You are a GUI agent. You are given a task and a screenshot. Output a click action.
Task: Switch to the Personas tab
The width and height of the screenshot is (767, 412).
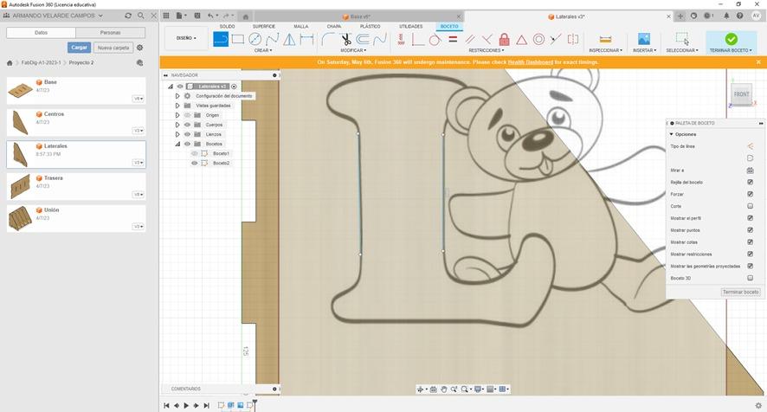click(x=111, y=33)
